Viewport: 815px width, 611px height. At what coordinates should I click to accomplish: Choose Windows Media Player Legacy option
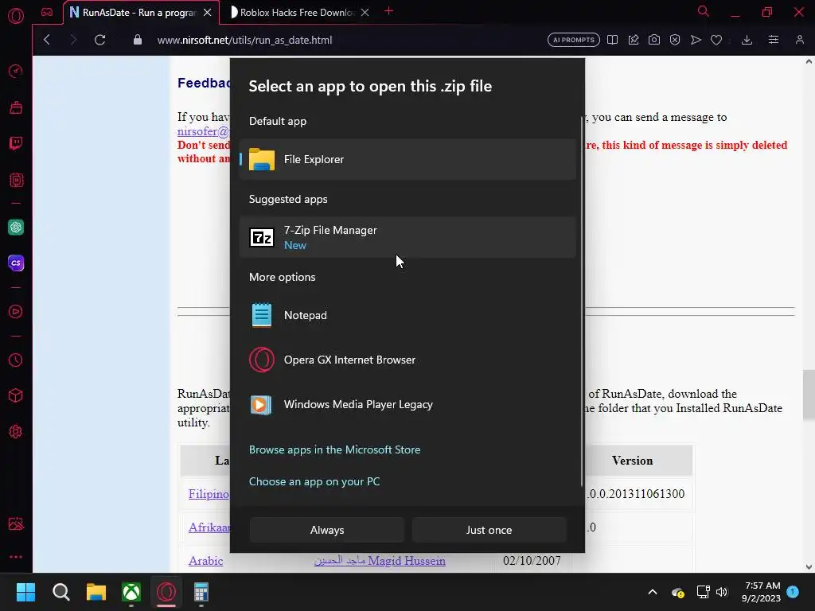point(407,404)
